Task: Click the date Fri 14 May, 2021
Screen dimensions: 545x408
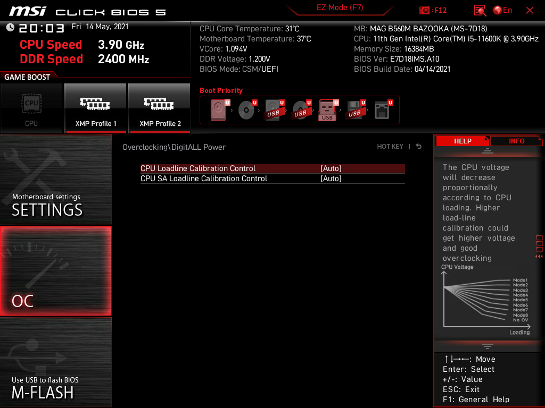Action: click(x=100, y=27)
